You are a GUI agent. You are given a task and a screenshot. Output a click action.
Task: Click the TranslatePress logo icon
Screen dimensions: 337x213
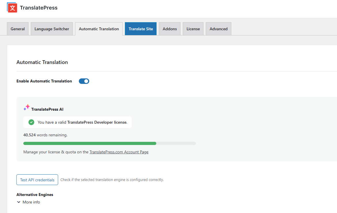(12, 7)
